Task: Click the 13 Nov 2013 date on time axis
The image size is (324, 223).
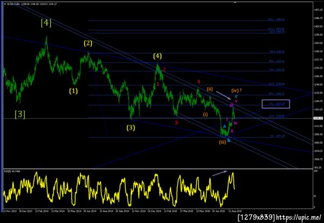Action: click(10, 211)
